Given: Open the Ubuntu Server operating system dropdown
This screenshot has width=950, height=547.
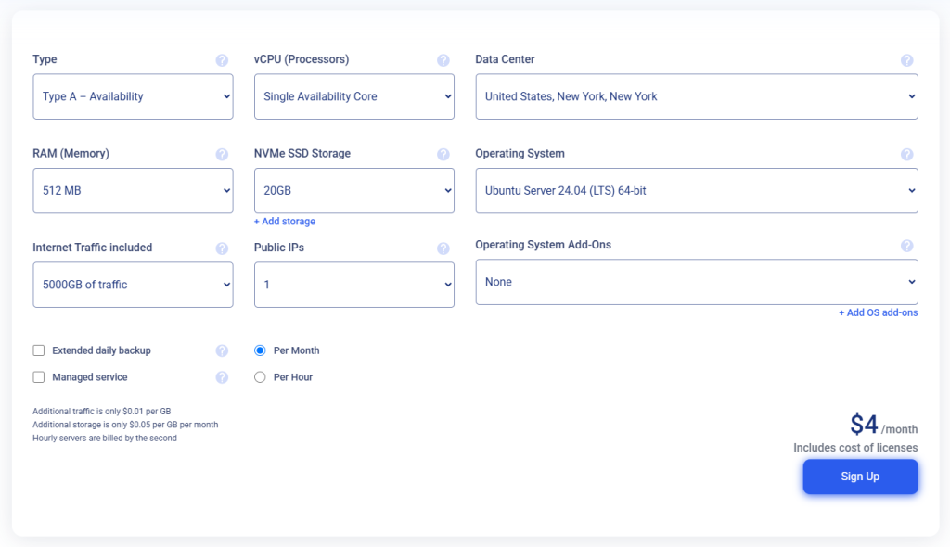Looking at the screenshot, I should click(x=696, y=191).
